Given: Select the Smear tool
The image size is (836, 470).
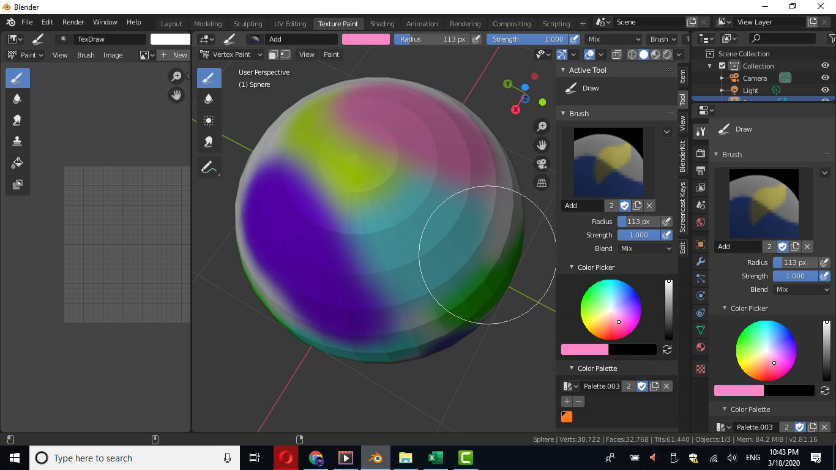Looking at the screenshot, I should tap(17, 120).
